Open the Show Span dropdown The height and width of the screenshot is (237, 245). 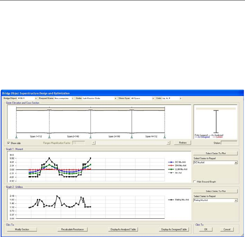[x=153, y=99]
